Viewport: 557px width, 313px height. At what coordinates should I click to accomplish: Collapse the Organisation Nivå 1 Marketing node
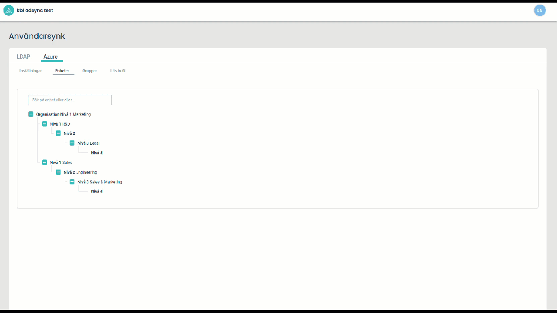coord(31,114)
